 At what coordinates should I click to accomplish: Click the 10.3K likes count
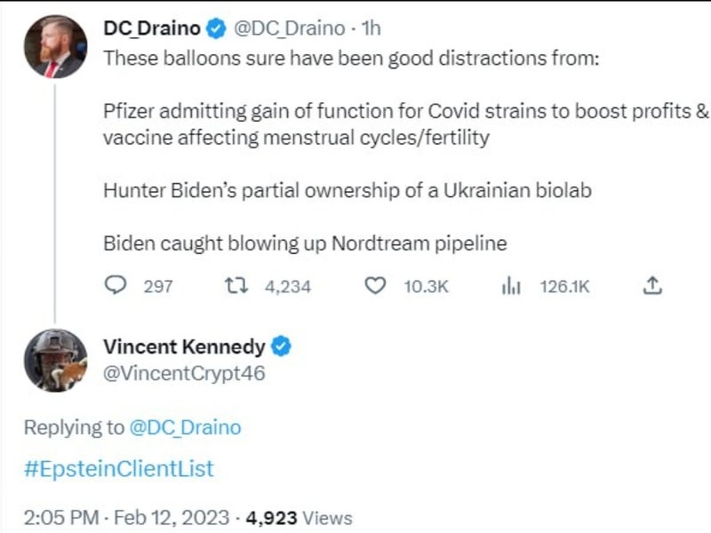coord(427,286)
